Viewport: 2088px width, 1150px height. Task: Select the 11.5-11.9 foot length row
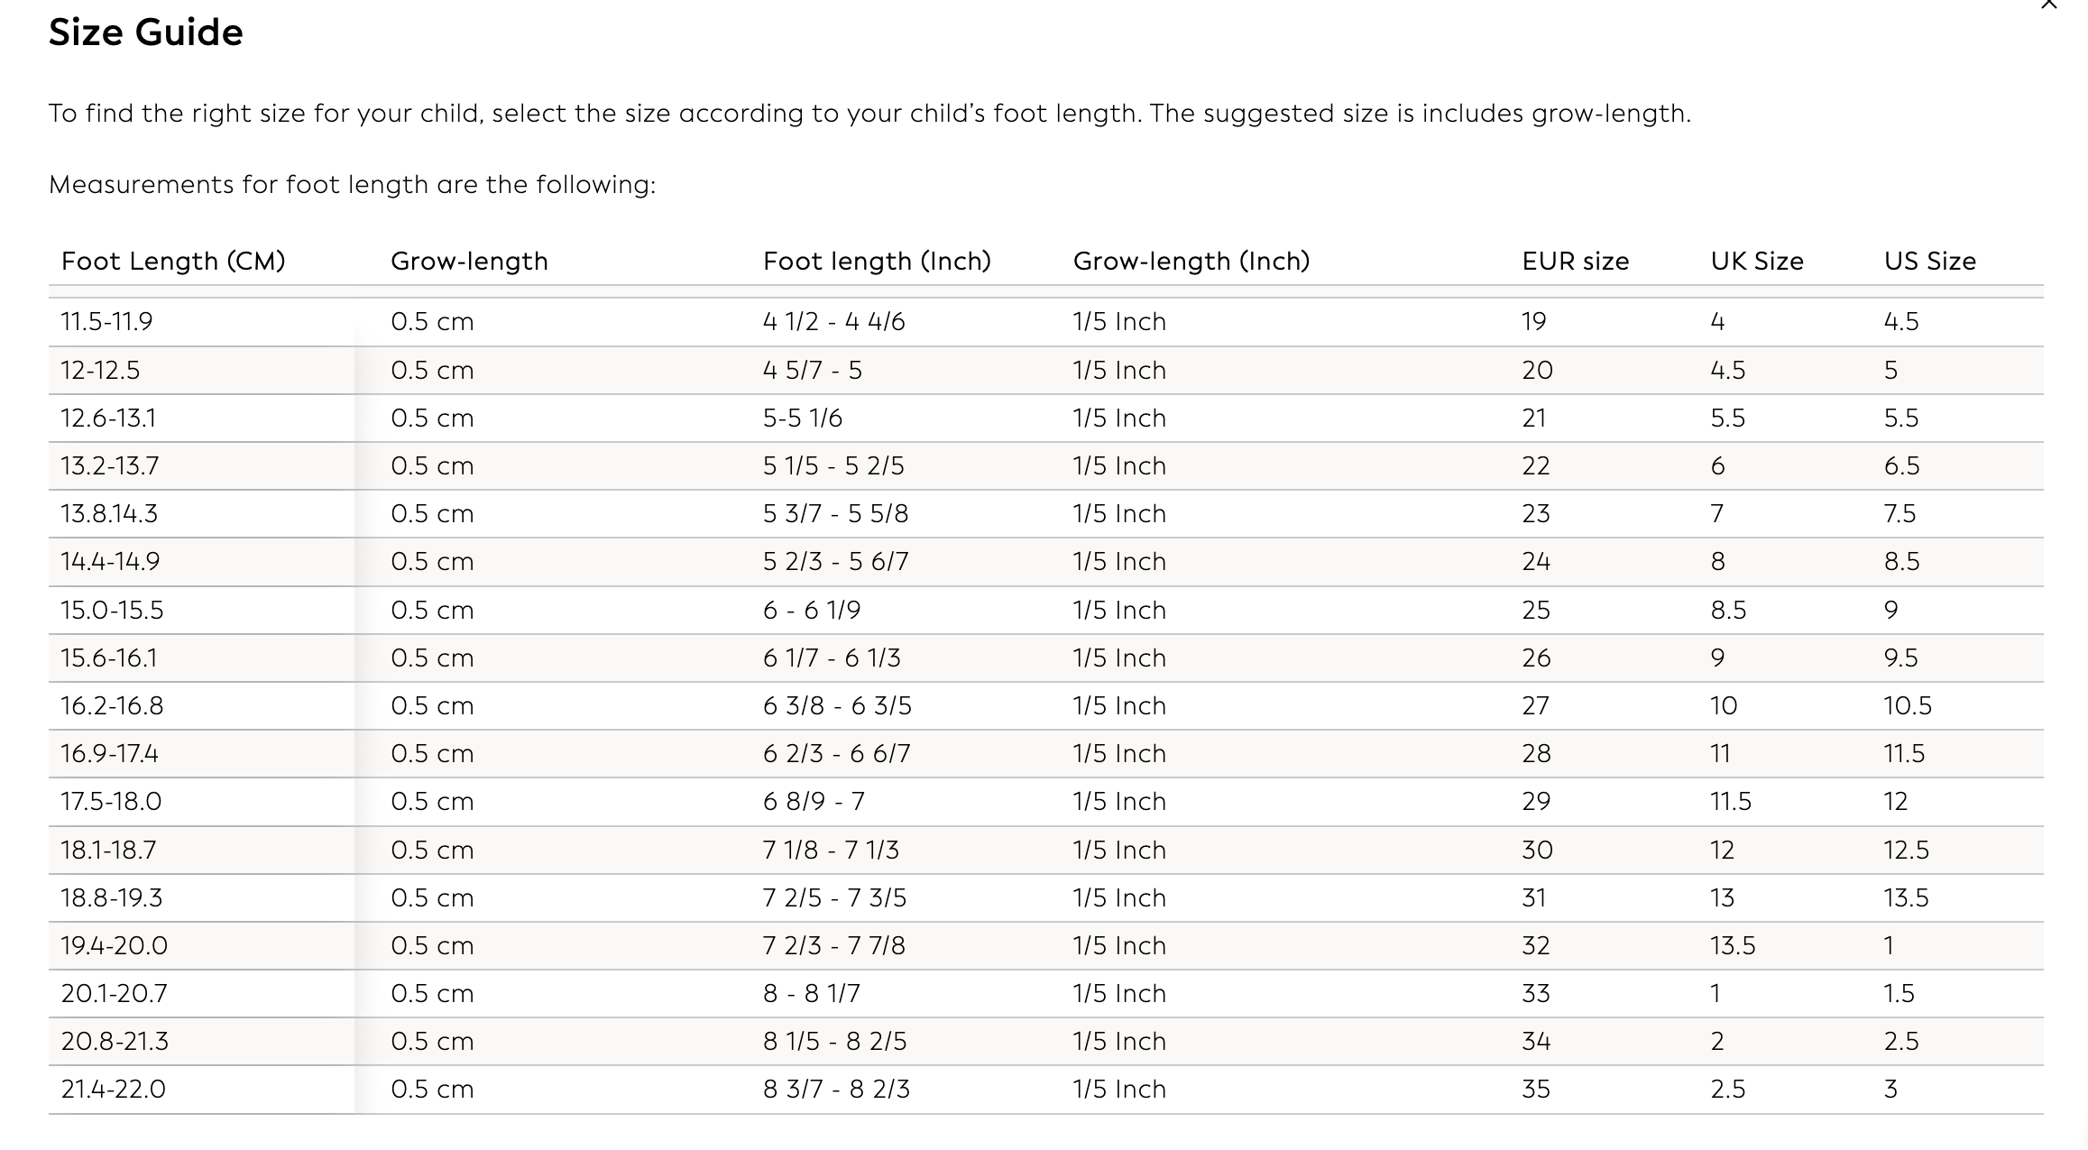click(x=1046, y=322)
